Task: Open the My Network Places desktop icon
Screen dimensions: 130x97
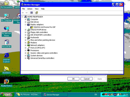Action: 6,29
